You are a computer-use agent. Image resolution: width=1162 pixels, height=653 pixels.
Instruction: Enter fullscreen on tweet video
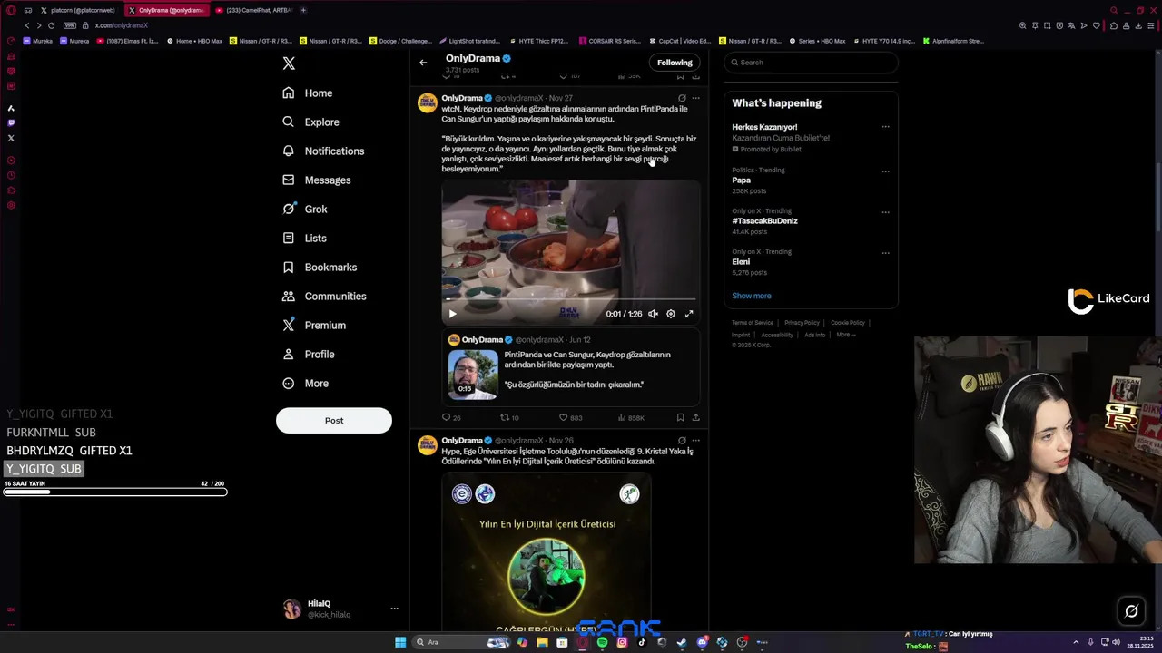(689, 314)
